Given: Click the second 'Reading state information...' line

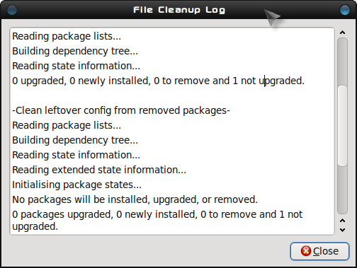Looking at the screenshot, I should pos(76,155).
